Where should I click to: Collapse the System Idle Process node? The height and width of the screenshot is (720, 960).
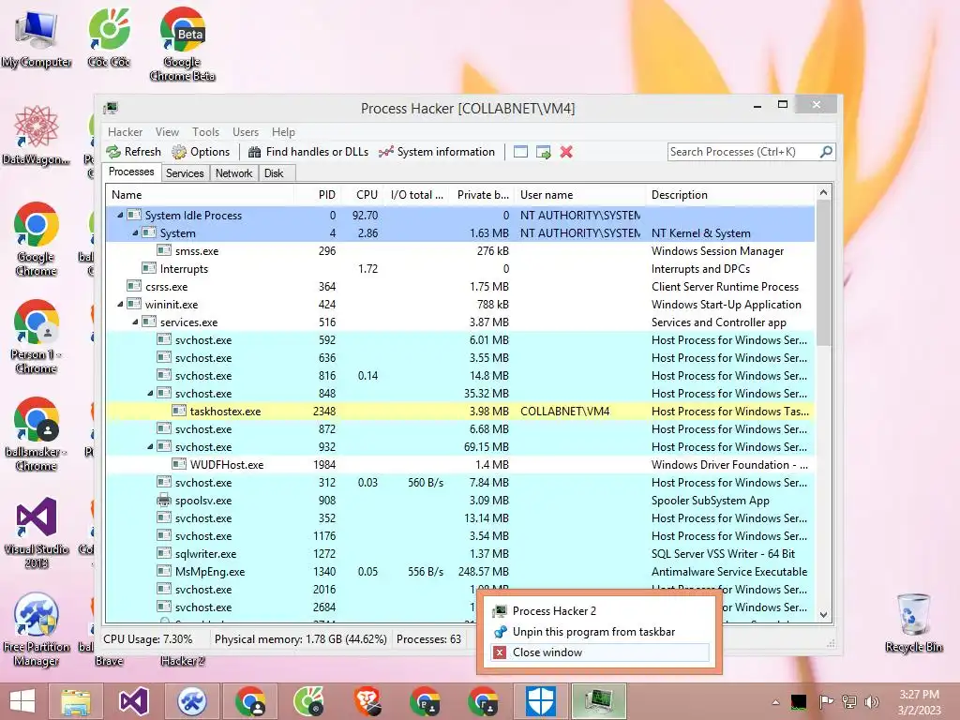[x=120, y=215]
